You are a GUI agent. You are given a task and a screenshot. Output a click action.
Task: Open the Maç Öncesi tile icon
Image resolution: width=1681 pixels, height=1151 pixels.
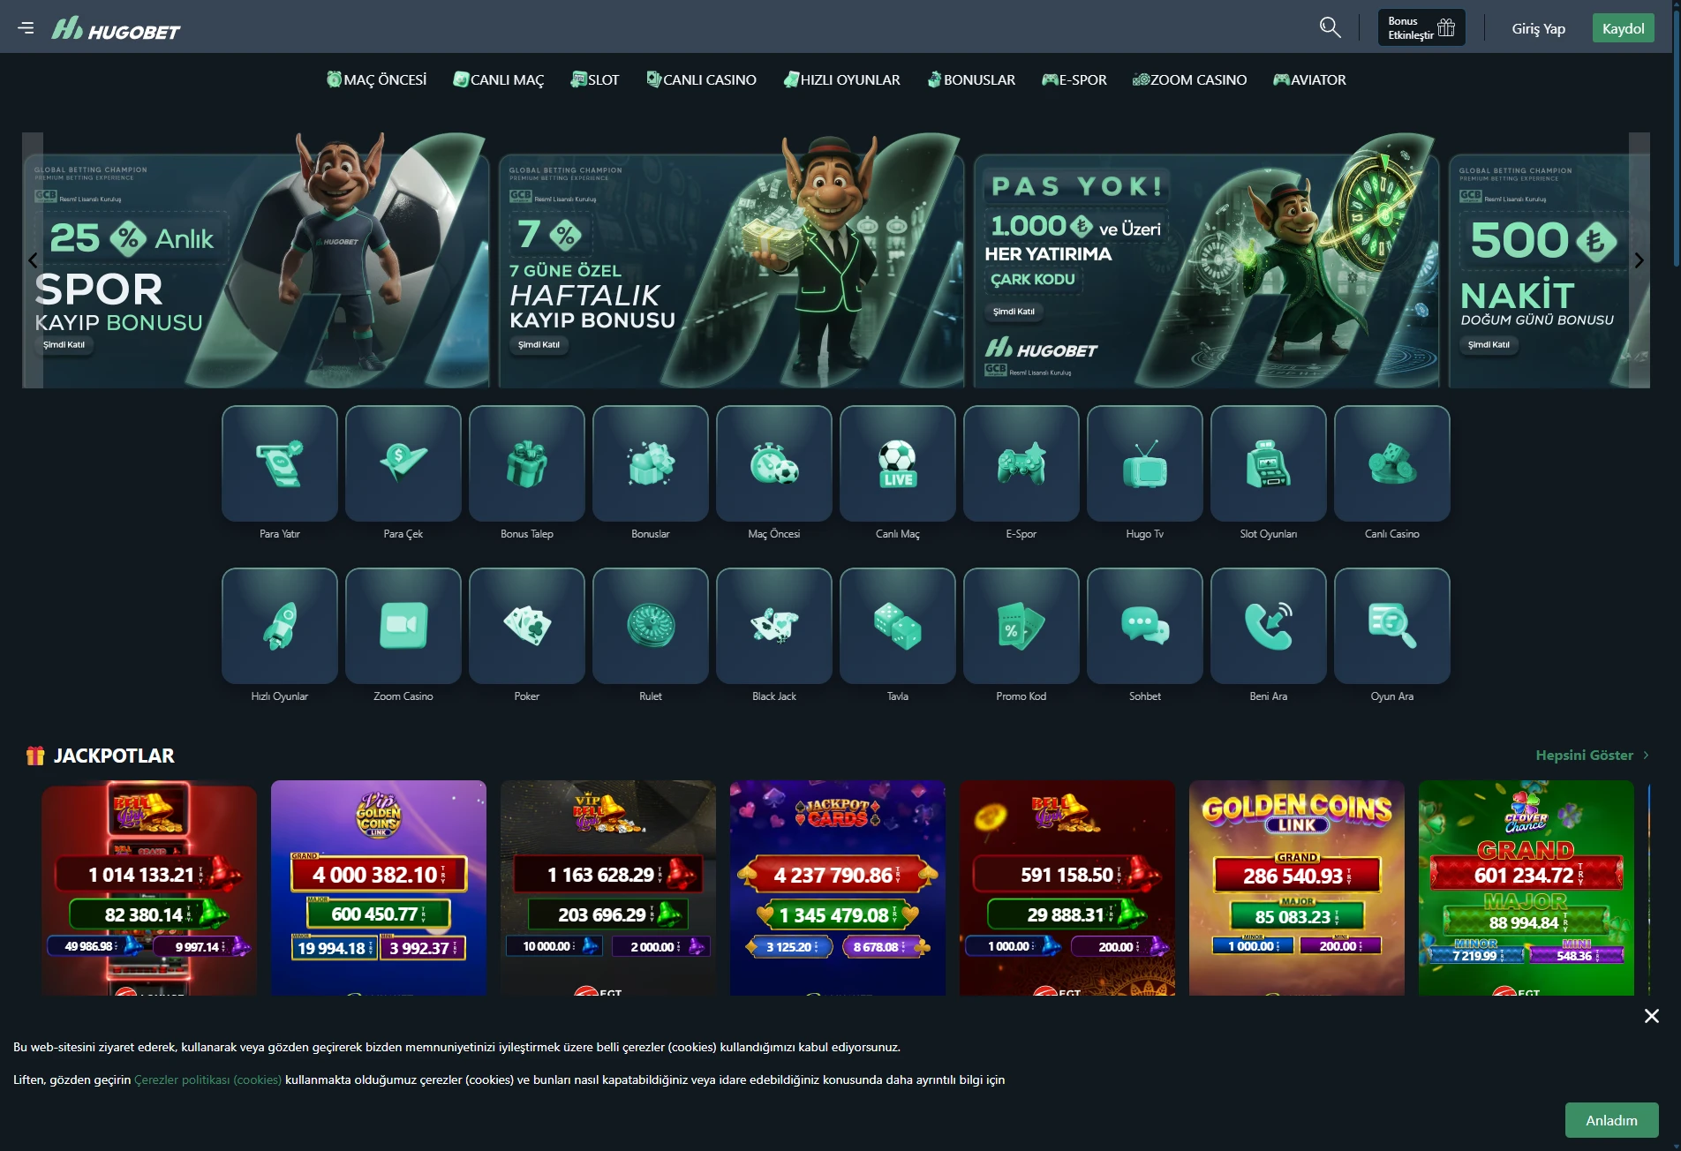coord(774,463)
